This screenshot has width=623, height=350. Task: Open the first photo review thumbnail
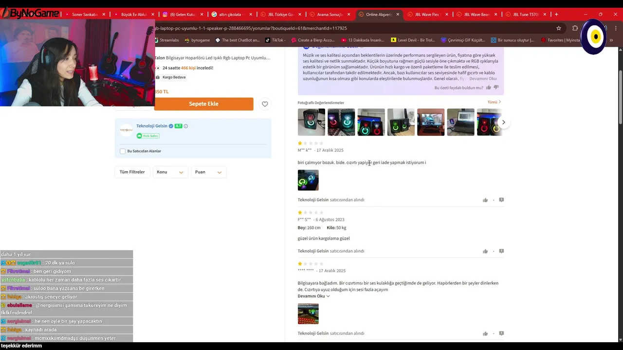tap(311, 122)
